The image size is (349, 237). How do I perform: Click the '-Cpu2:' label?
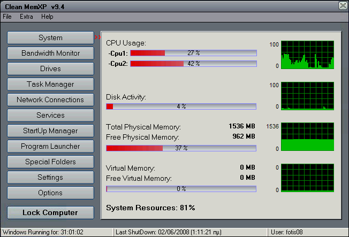click(118, 64)
